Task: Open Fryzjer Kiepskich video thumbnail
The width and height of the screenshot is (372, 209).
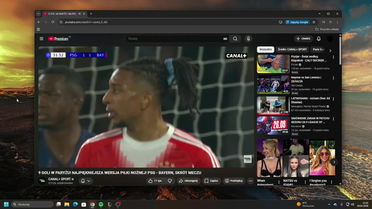Action: 273,64
